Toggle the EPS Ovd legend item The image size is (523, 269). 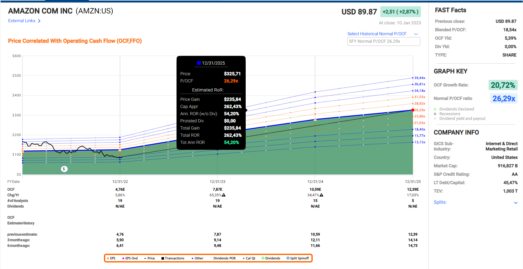[130, 258]
